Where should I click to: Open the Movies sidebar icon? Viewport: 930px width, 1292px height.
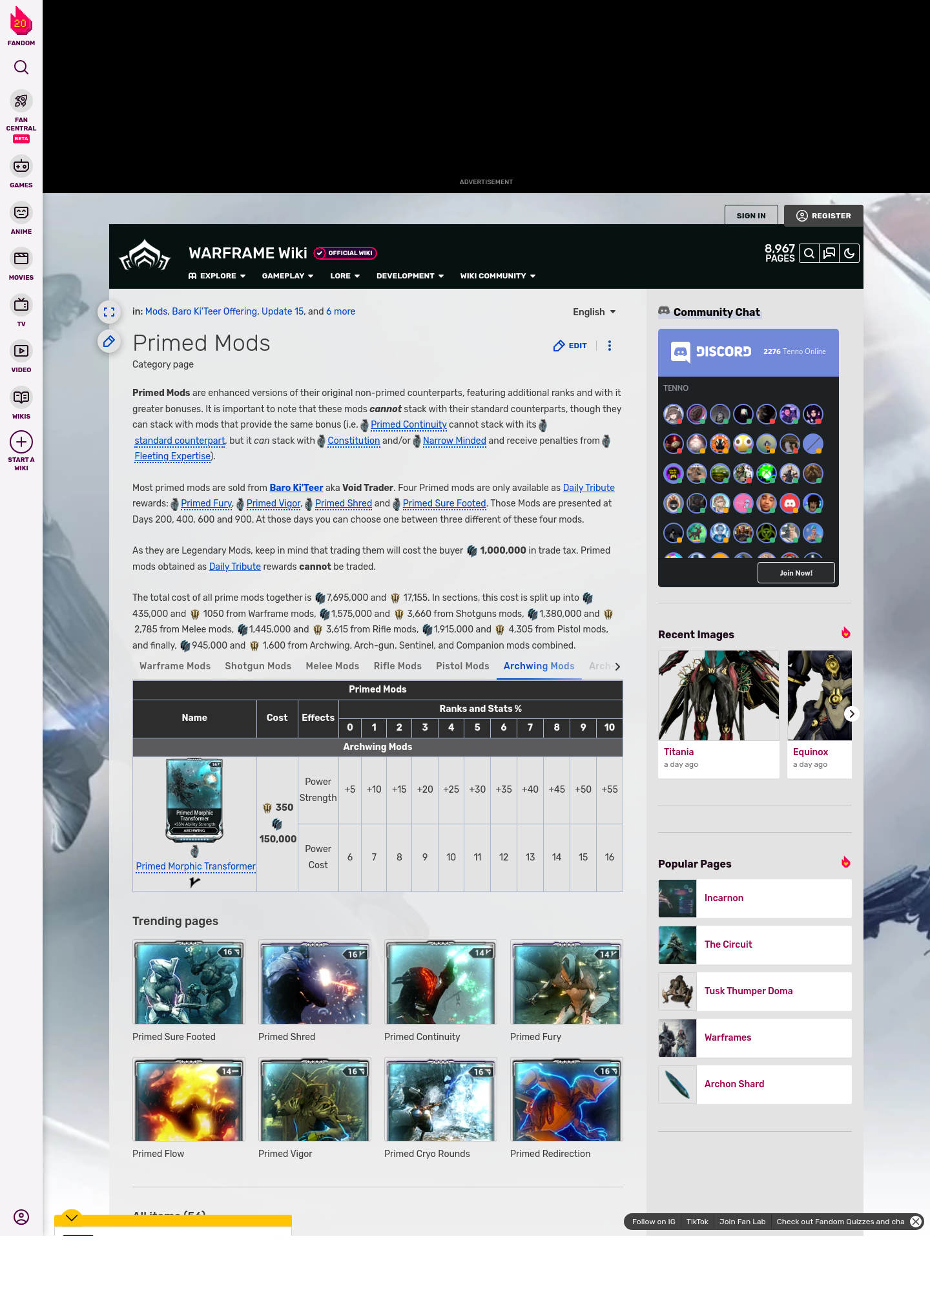[21, 258]
